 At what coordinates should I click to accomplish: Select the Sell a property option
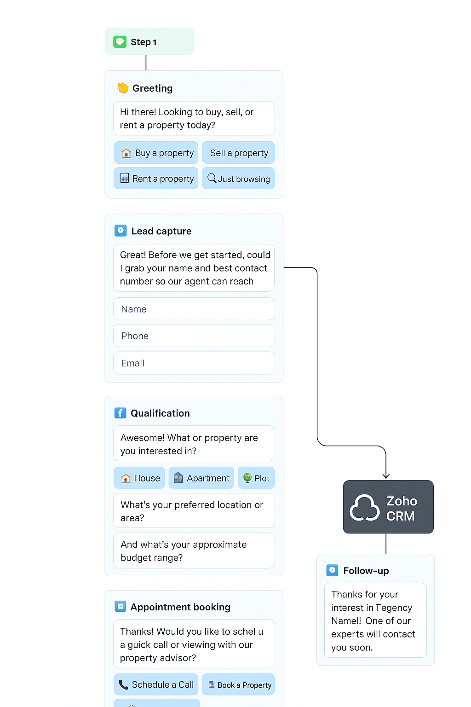[238, 153]
